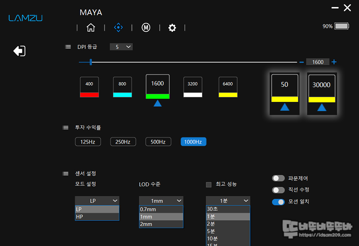Click the red color bar under 400
Image resolution: width=359 pixels, height=246 pixels.
point(89,95)
